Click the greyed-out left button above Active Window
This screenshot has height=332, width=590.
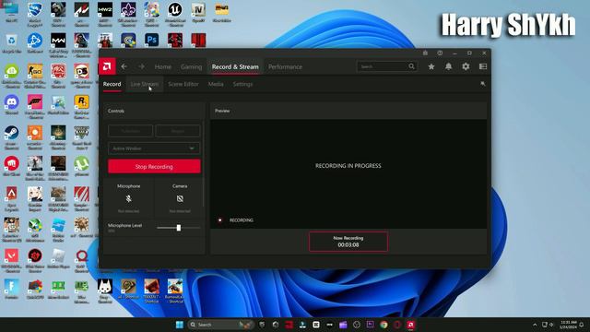[131, 131]
